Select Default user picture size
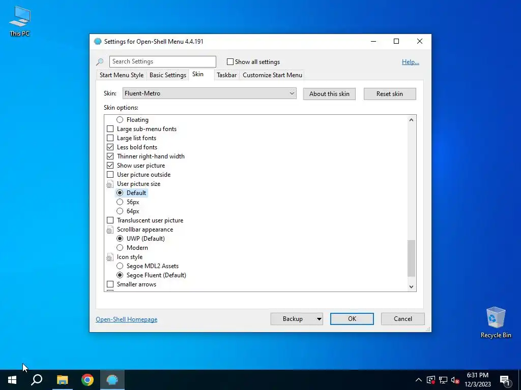 point(120,192)
